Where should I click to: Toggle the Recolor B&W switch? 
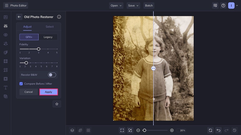[x=52, y=75]
